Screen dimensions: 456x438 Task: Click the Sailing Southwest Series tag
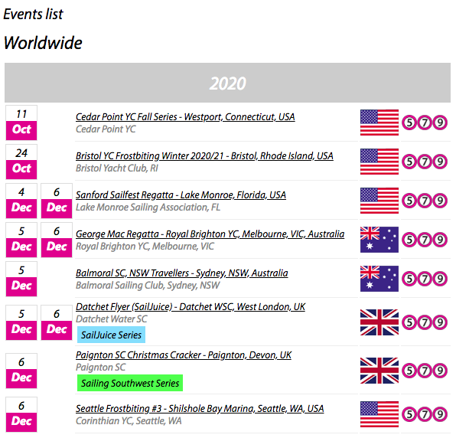coord(130,383)
